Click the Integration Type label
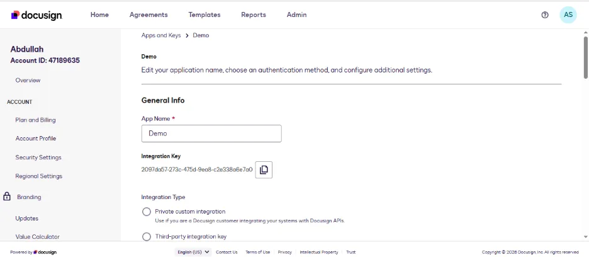 click(163, 197)
